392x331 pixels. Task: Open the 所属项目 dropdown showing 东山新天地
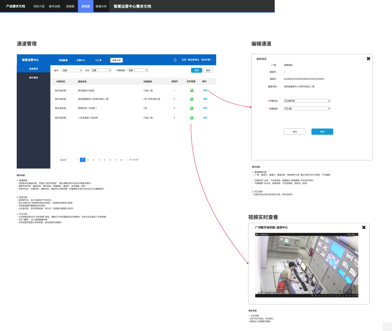click(x=307, y=101)
